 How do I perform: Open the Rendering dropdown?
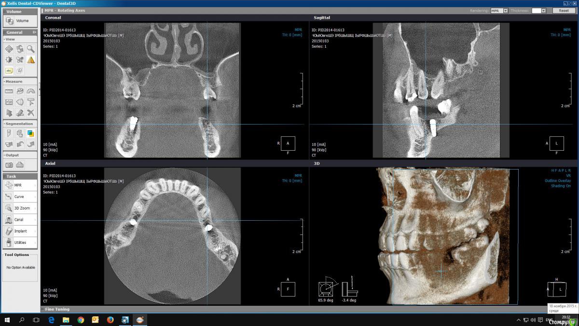[505, 11]
